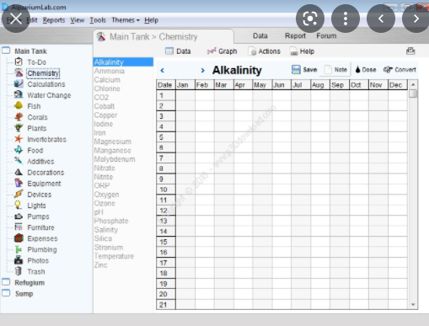Screen dimensions: 429x326
Task: Switch to the Report tab
Action: (295, 35)
